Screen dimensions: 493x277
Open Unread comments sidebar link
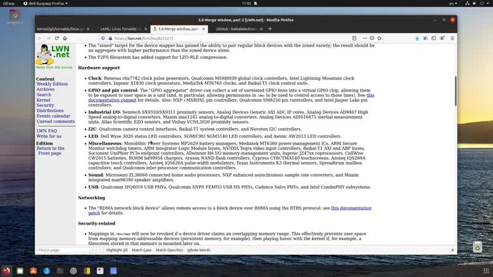coord(55,121)
